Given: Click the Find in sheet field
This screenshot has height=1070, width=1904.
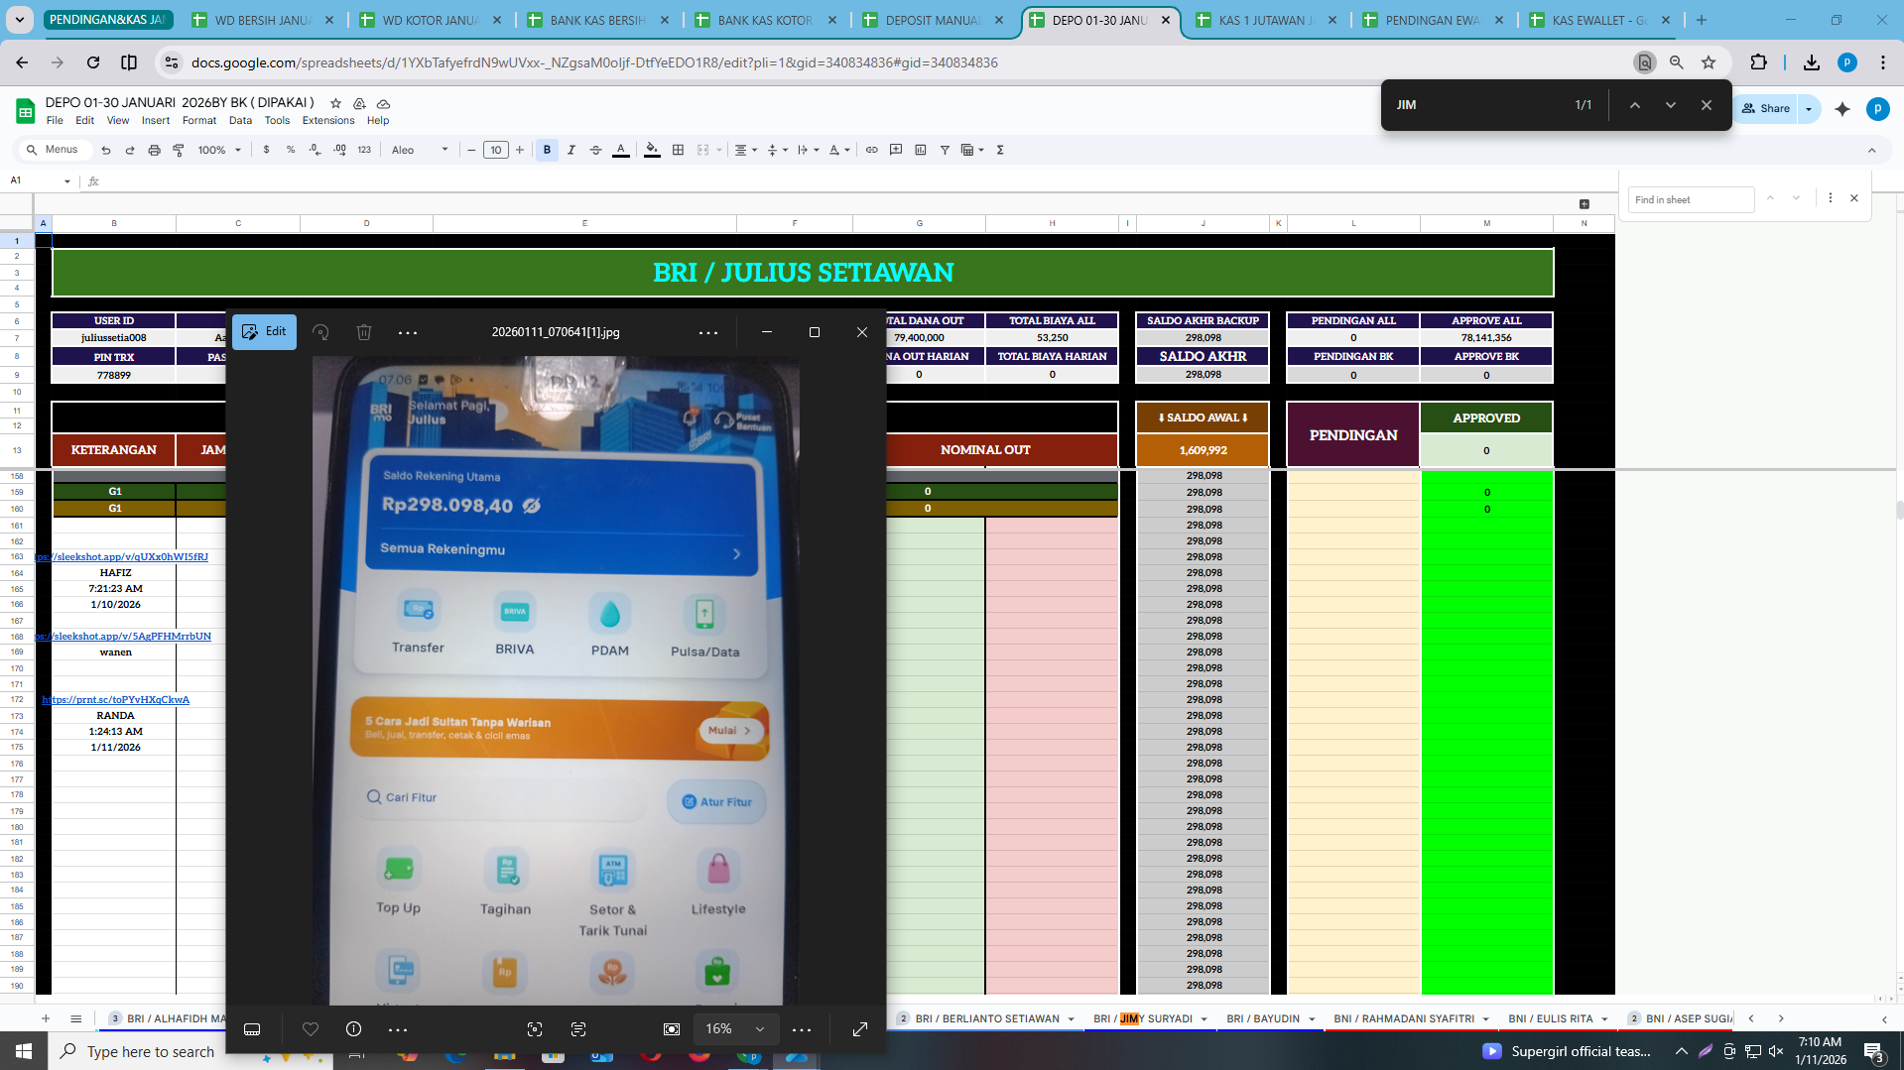Looking at the screenshot, I should [1691, 199].
